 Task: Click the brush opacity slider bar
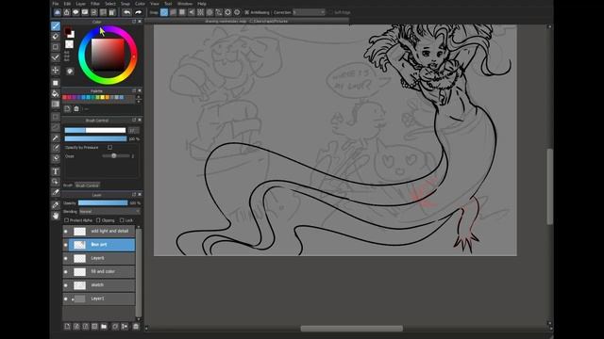pos(95,138)
